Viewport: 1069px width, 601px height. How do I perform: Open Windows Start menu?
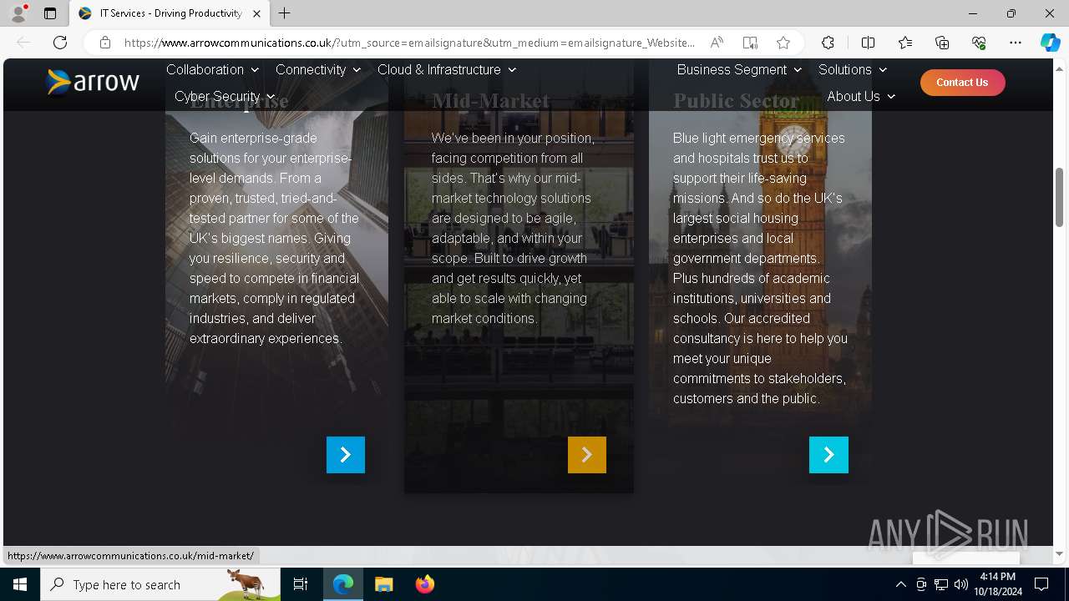pyautogui.click(x=20, y=584)
